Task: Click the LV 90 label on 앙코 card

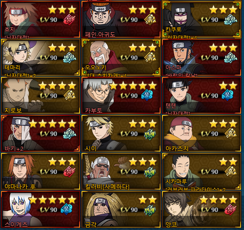Action: pos(210,210)
